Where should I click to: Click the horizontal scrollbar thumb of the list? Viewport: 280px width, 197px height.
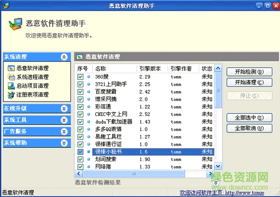pos(134,173)
